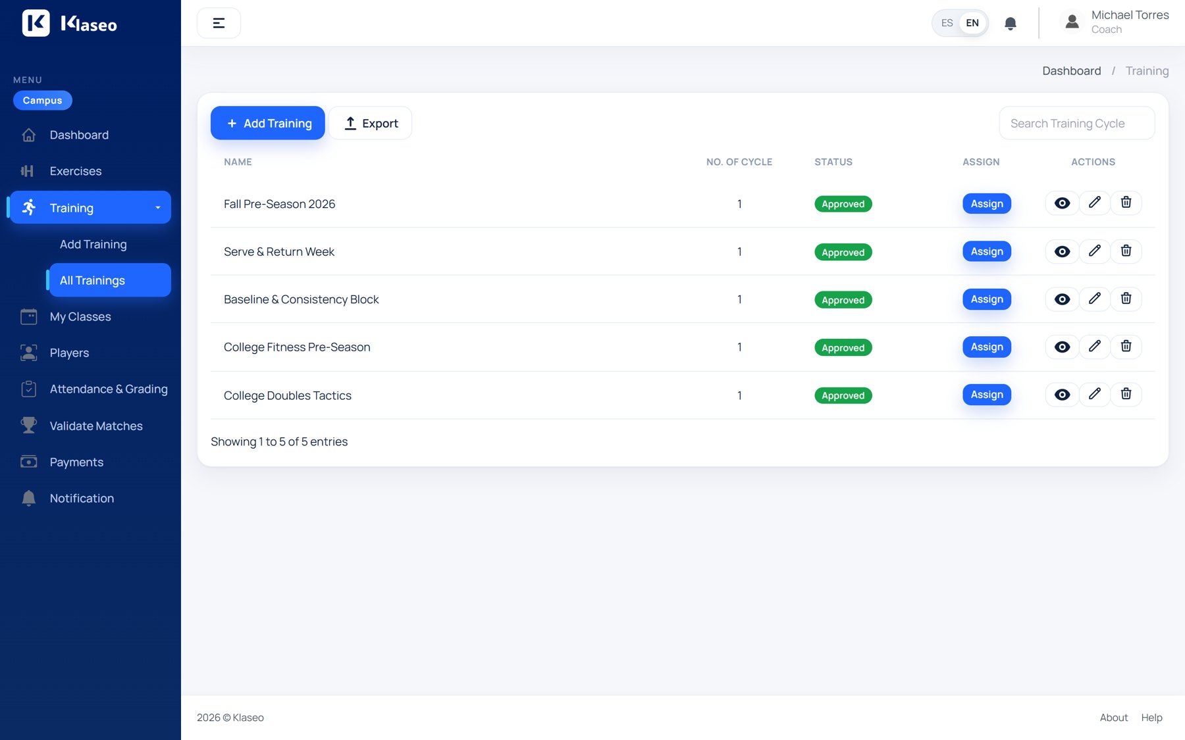Export the training list
This screenshot has width=1185, height=740.
(371, 123)
